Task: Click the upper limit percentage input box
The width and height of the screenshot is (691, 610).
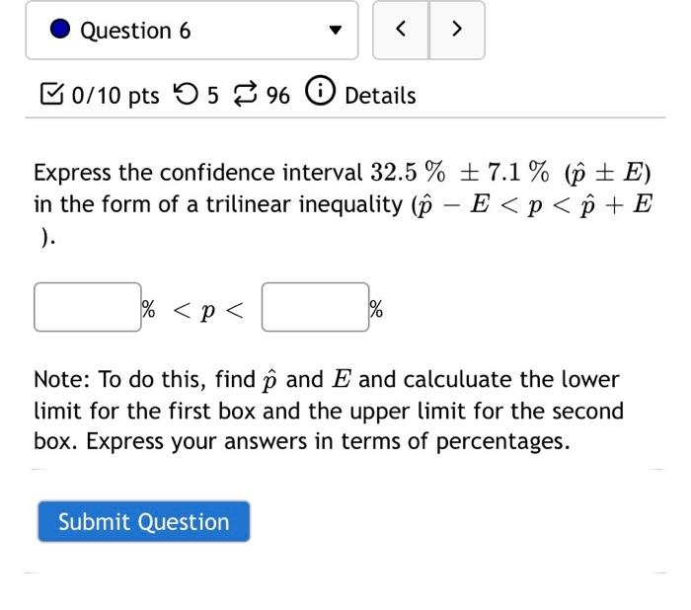Action: tap(315, 307)
